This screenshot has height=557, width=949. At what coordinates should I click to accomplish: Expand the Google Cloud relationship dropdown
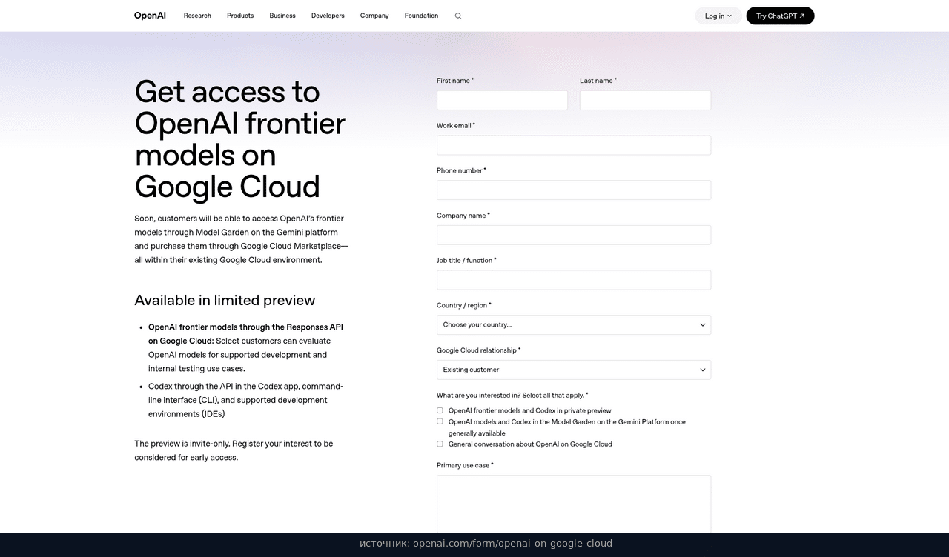pos(574,370)
